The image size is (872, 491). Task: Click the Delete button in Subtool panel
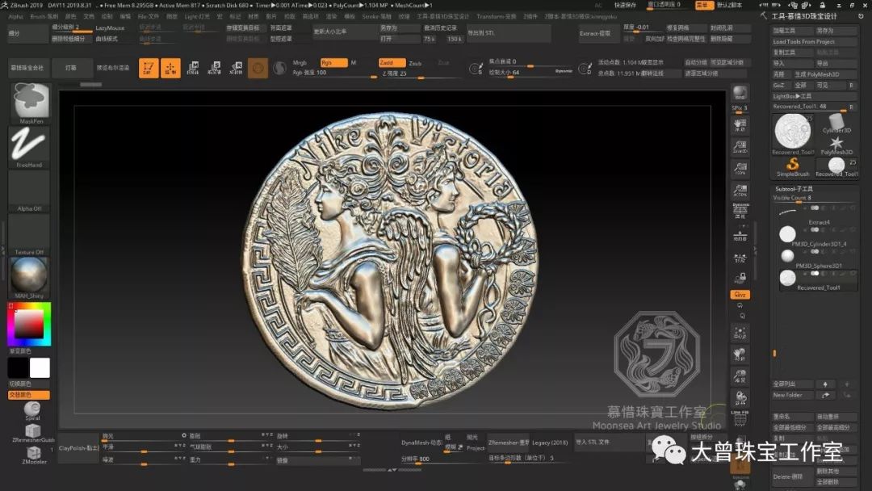click(x=792, y=476)
